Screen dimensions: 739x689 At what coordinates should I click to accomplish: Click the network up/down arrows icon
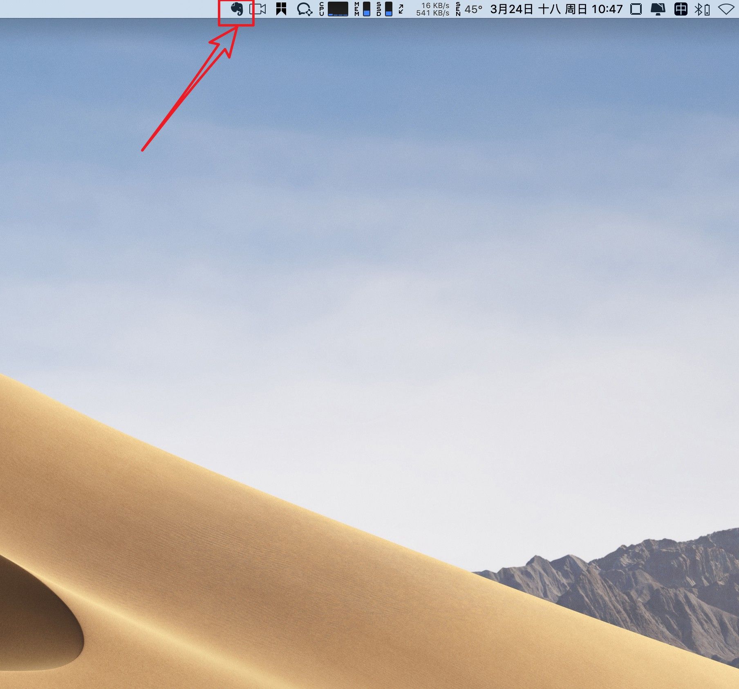coord(401,9)
